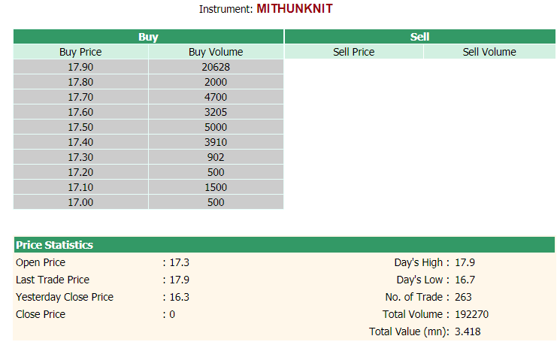Click the Day's Low value 16.7
557x342 pixels.
(465, 280)
